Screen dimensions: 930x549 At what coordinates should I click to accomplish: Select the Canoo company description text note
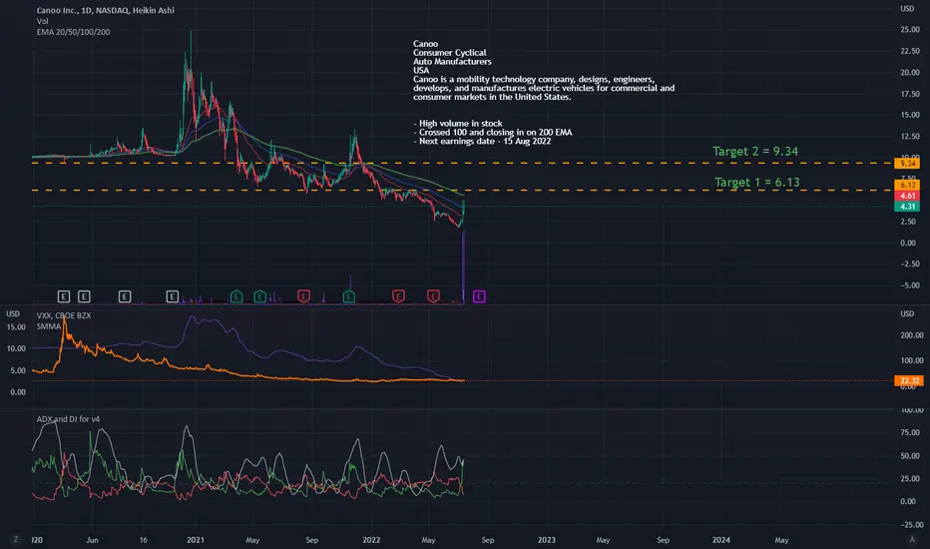[x=544, y=70]
